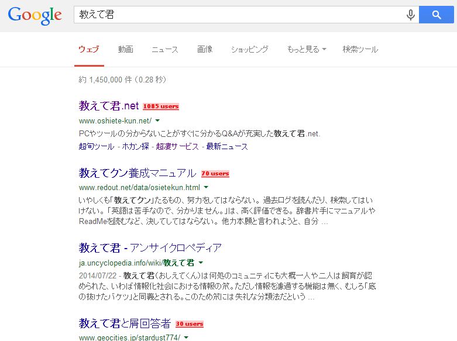The width and height of the screenshot is (457, 341).
Task: Open 検索ツール options
Action: point(360,49)
